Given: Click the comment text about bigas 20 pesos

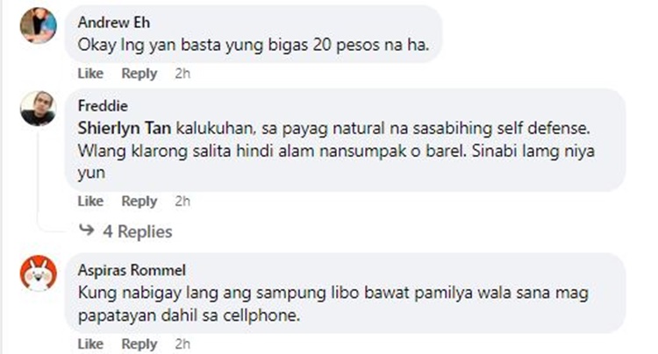Looking at the screenshot, I should [254, 45].
